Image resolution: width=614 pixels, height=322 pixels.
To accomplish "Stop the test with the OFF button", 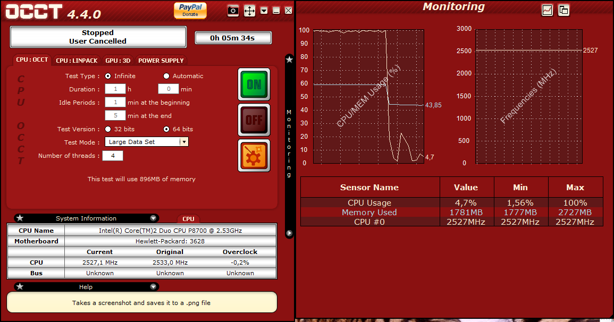I will tap(254, 120).
